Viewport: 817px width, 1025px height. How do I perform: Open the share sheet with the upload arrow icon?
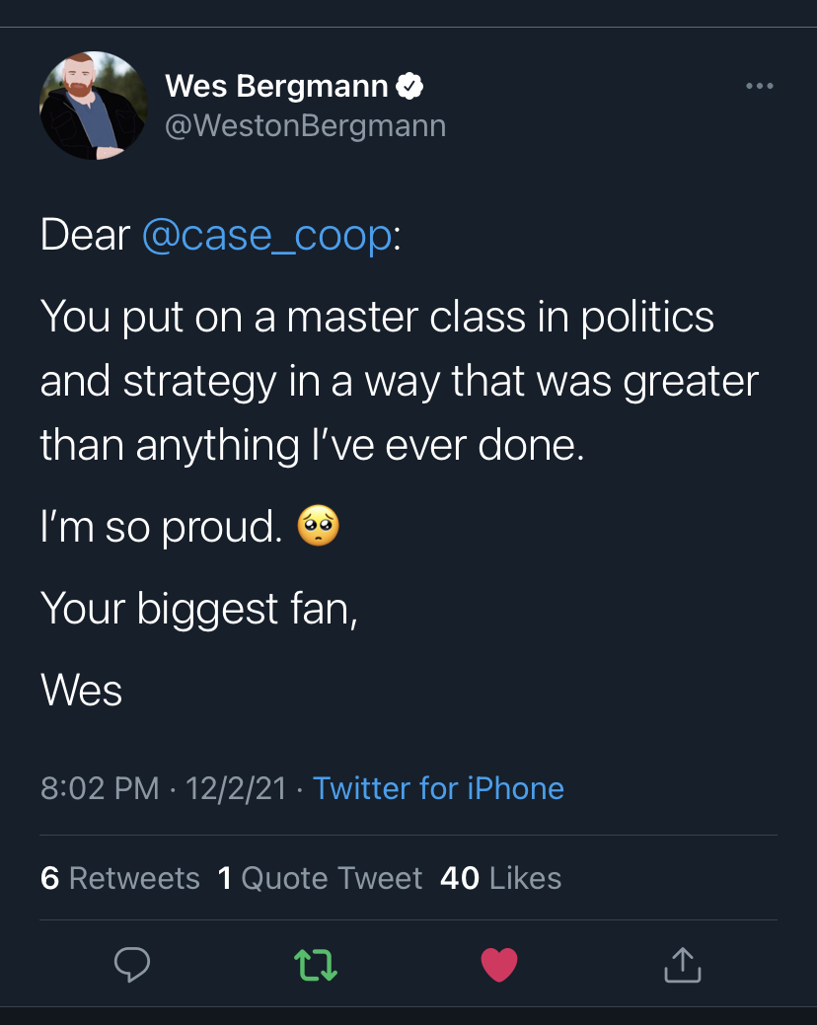tap(683, 965)
